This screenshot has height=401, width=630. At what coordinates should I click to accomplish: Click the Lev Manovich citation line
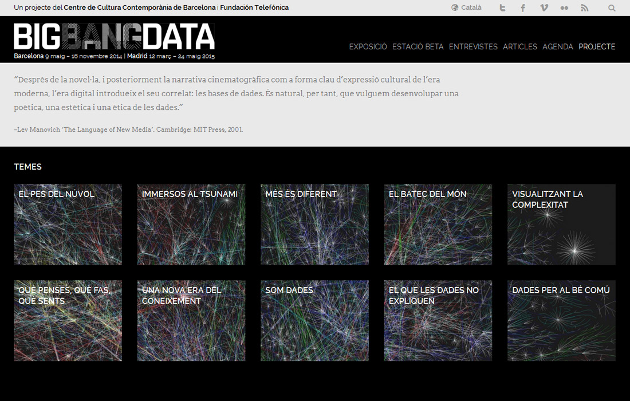tap(128, 129)
